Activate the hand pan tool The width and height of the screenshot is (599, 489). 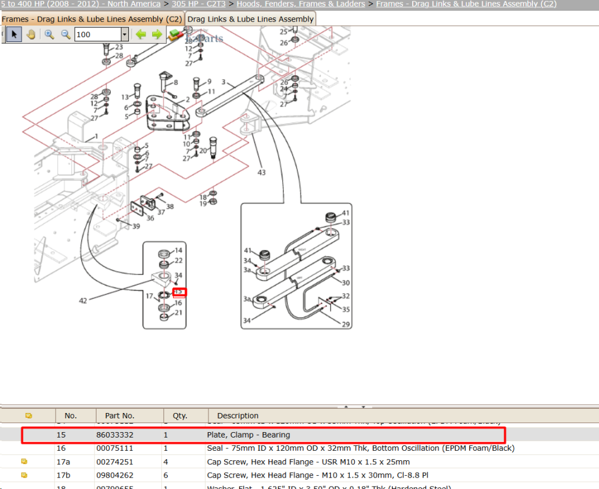pos(31,35)
